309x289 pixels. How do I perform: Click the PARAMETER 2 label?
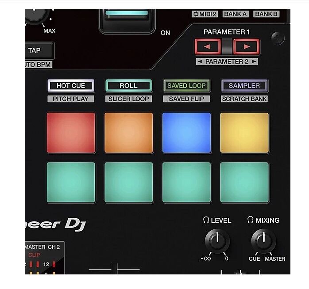point(227,61)
